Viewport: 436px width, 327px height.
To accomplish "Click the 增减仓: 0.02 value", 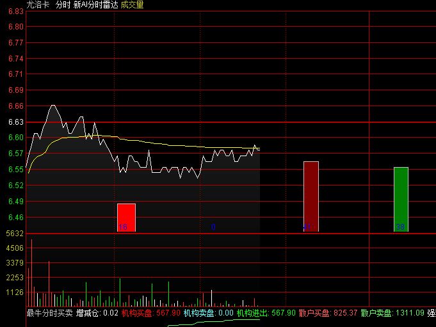I will click(x=97, y=313).
